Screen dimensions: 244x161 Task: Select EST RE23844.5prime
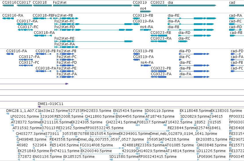pos(182,128)
